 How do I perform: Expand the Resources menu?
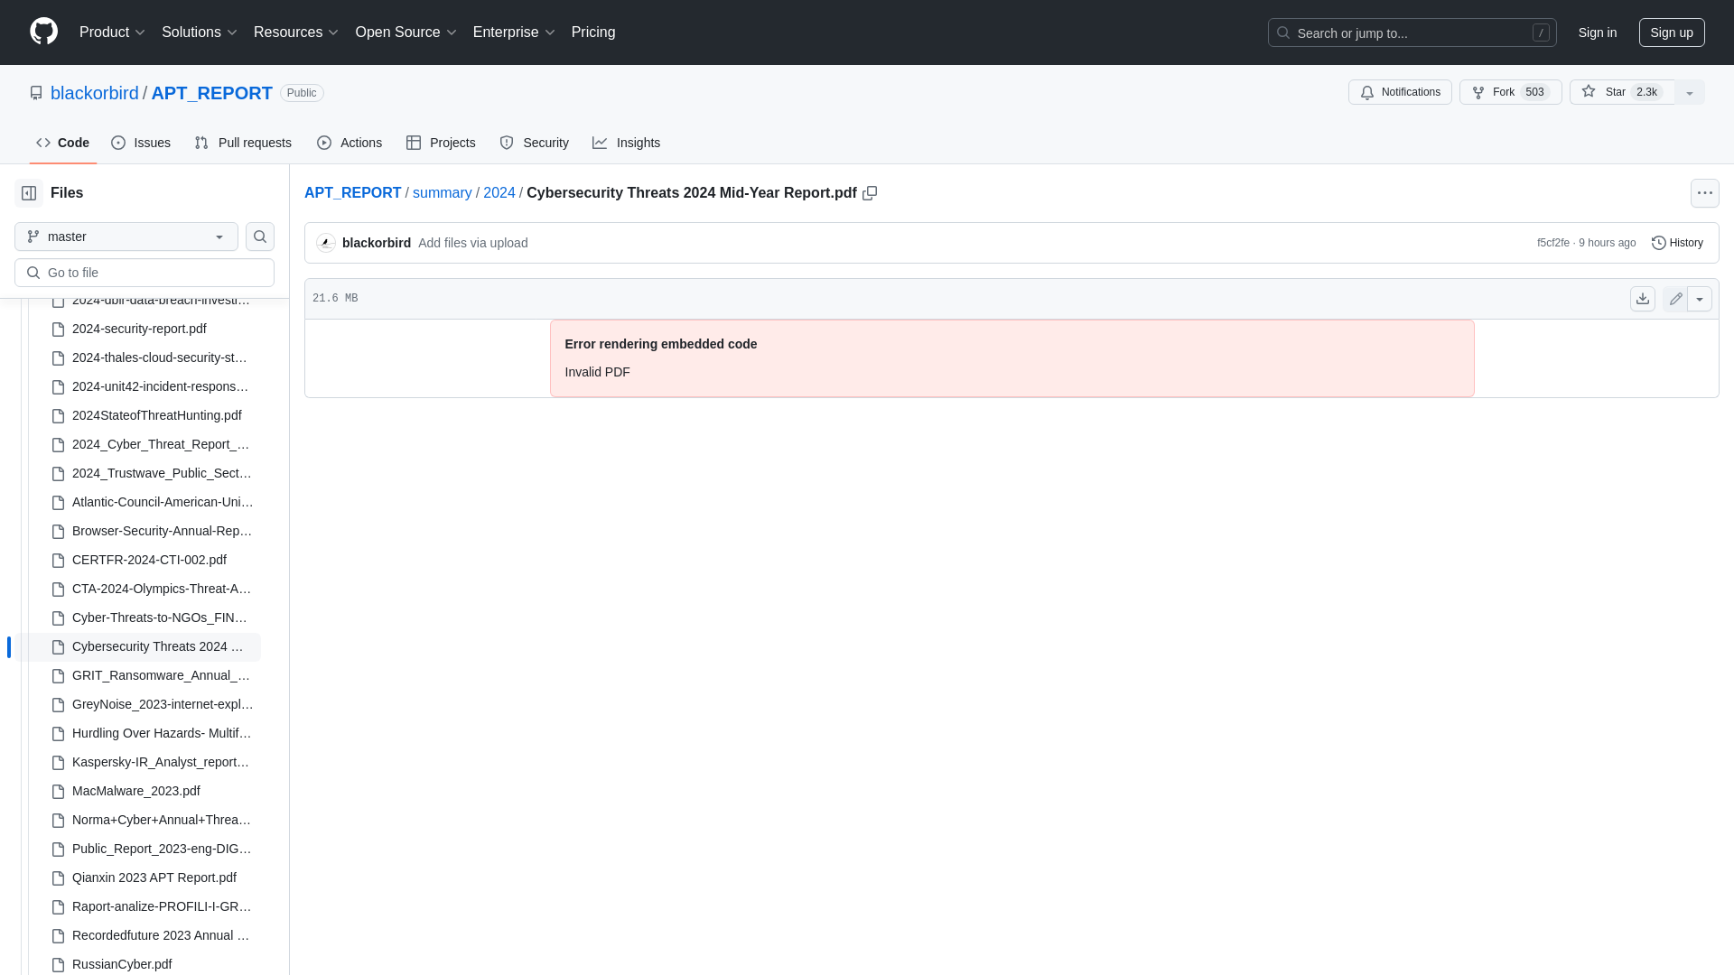click(x=296, y=32)
